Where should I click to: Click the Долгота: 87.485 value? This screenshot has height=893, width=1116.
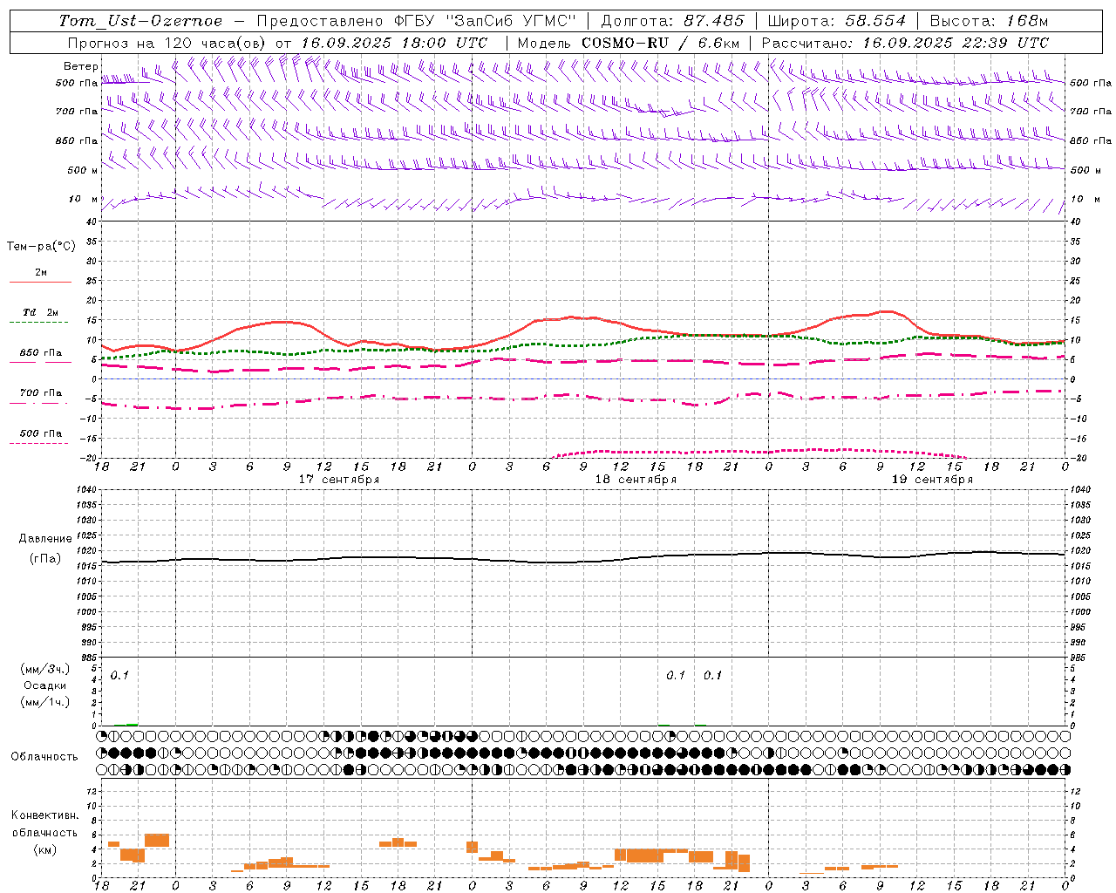672,21
